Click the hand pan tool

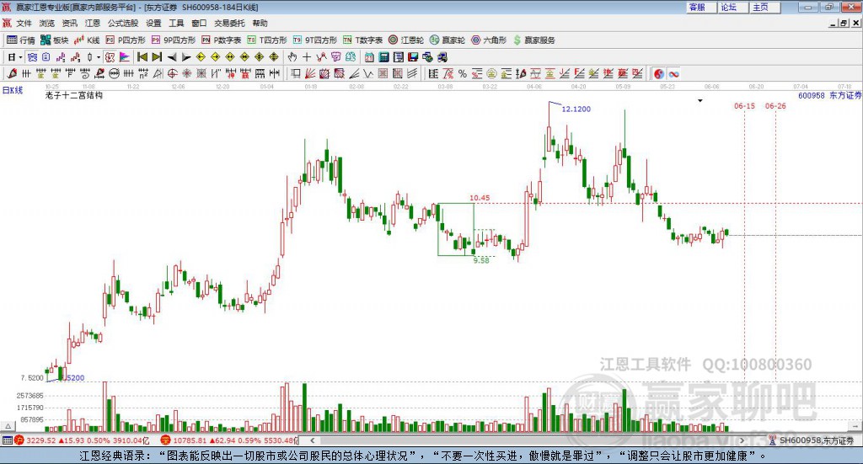[x=292, y=57]
